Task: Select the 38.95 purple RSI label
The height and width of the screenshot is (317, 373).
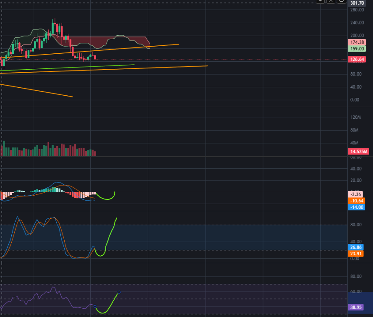Action: click(x=356, y=308)
